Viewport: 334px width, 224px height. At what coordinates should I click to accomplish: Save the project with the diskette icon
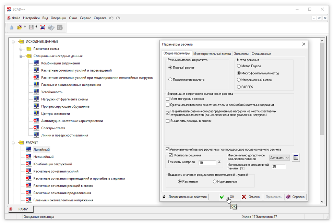(x=31, y=27)
